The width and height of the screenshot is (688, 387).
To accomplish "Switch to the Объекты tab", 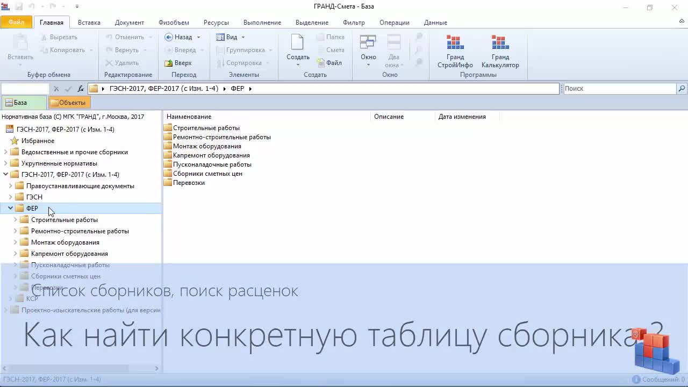I will (68, 103).
